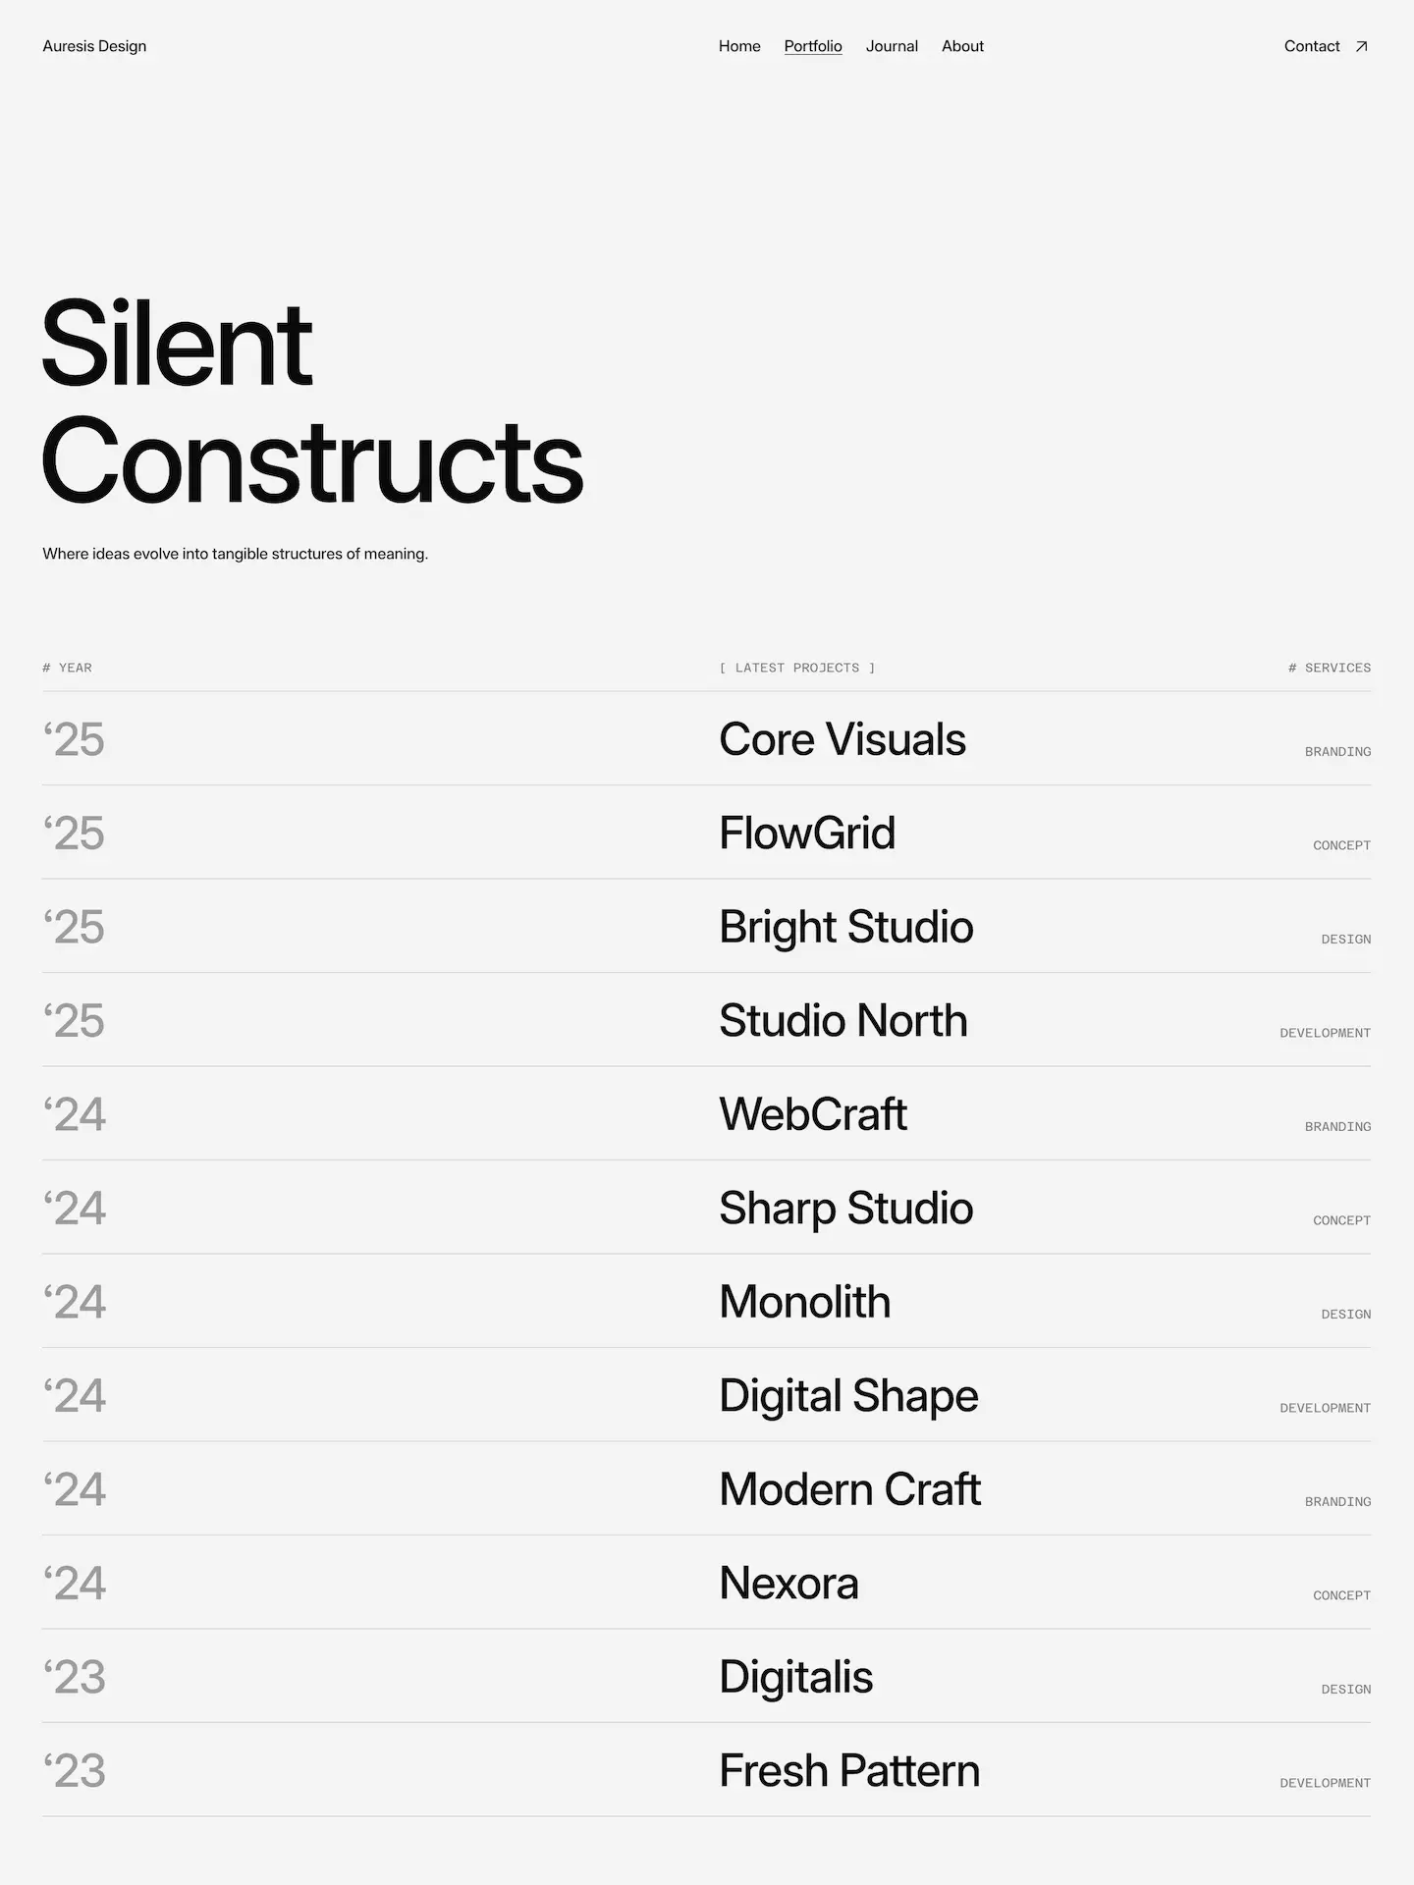This screenshot has width=1414, height=1885.
Task: Click the Contact link
Action: pyautogui.click(x=1312, y=46)
